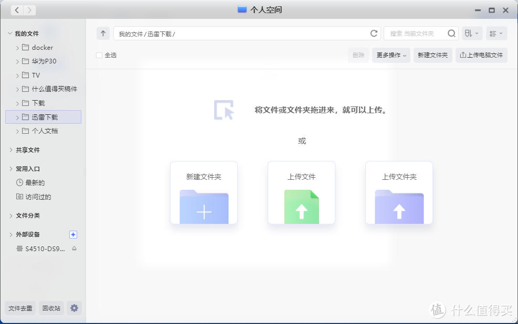
Task: Click the 回收站 button
Action: [51, 308]
